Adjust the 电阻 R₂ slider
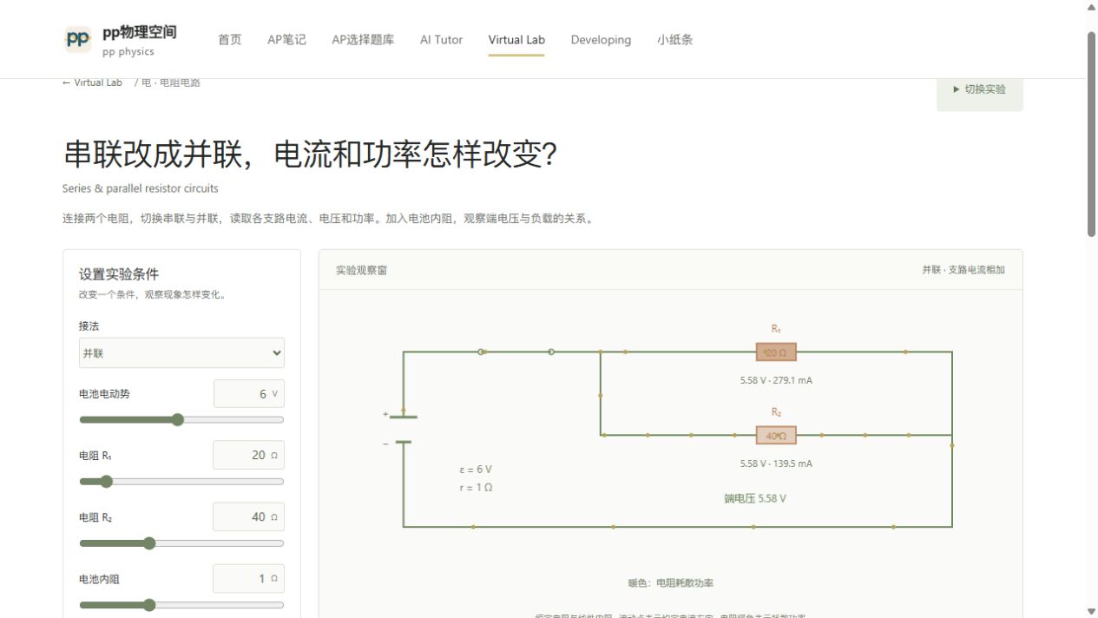 (x=181, y=543)
